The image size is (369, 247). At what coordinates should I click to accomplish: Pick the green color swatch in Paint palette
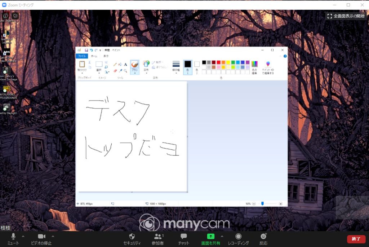[233, 62]
